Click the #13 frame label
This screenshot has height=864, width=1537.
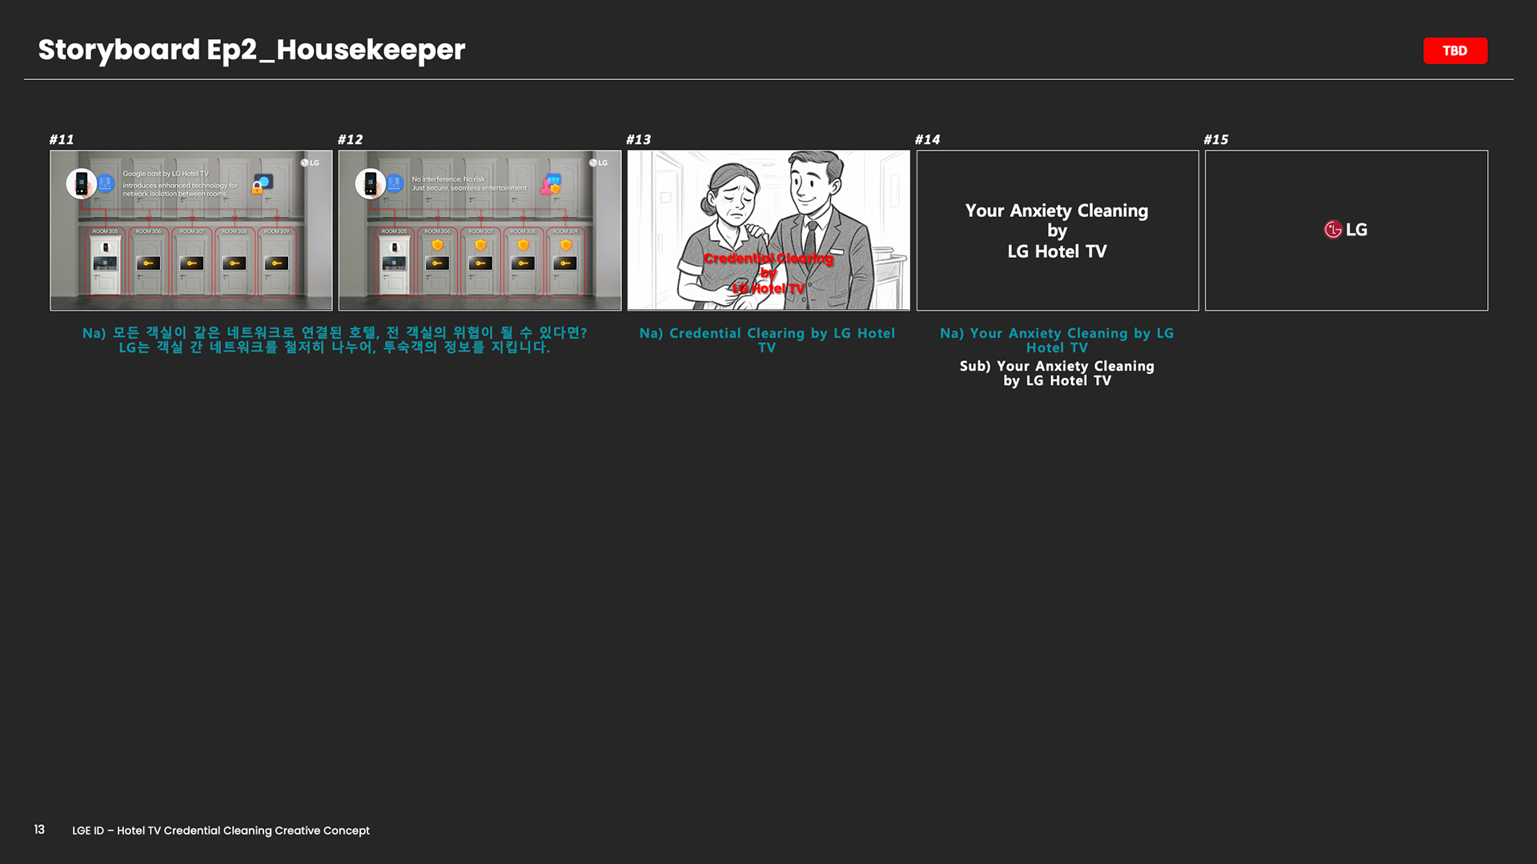coord(639,139)
